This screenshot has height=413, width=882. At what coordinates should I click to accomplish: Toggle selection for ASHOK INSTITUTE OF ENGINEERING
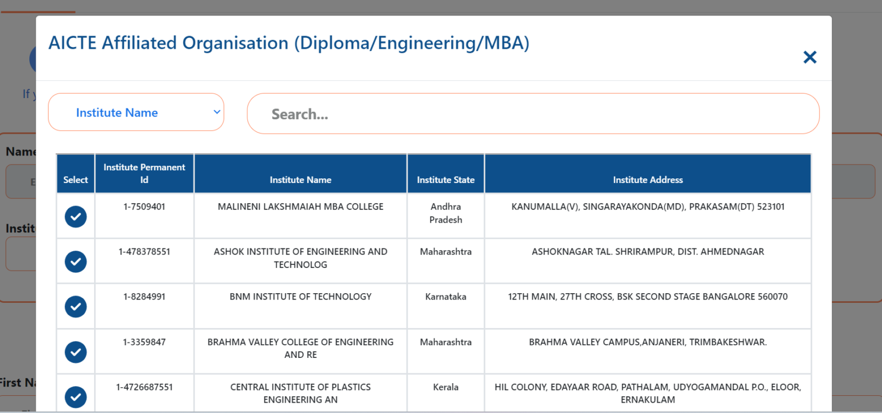point(75,261)
